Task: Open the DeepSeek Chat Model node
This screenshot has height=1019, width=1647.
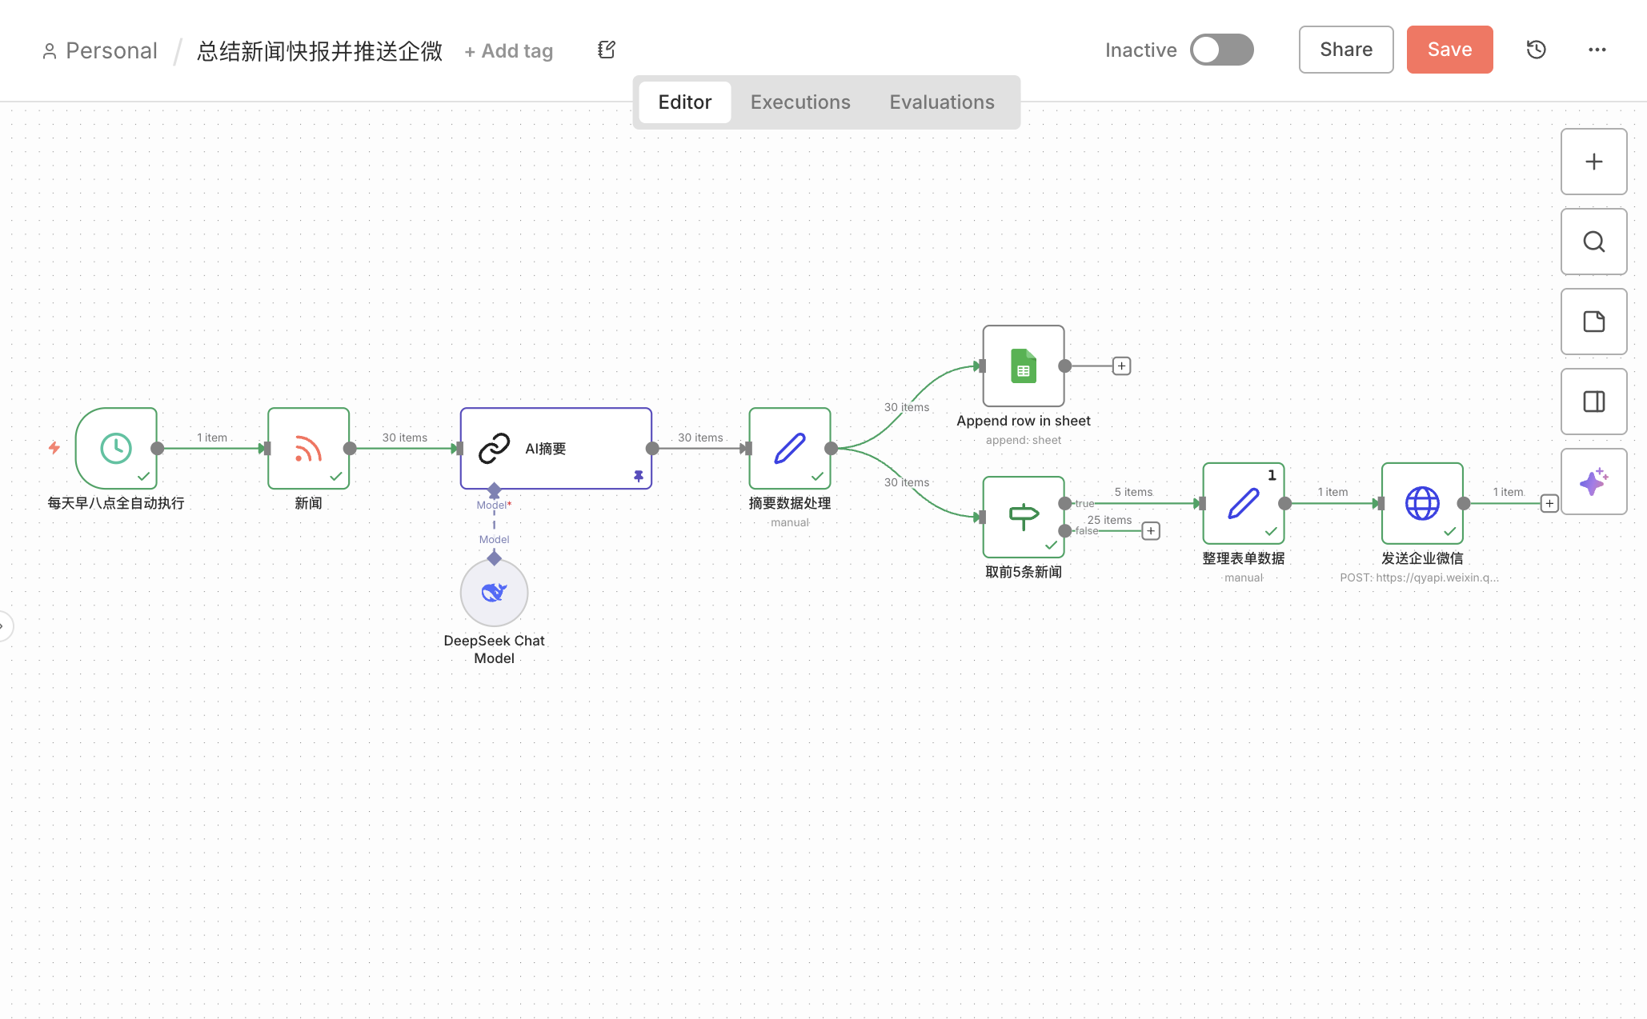Action: (x=494, y=593)
